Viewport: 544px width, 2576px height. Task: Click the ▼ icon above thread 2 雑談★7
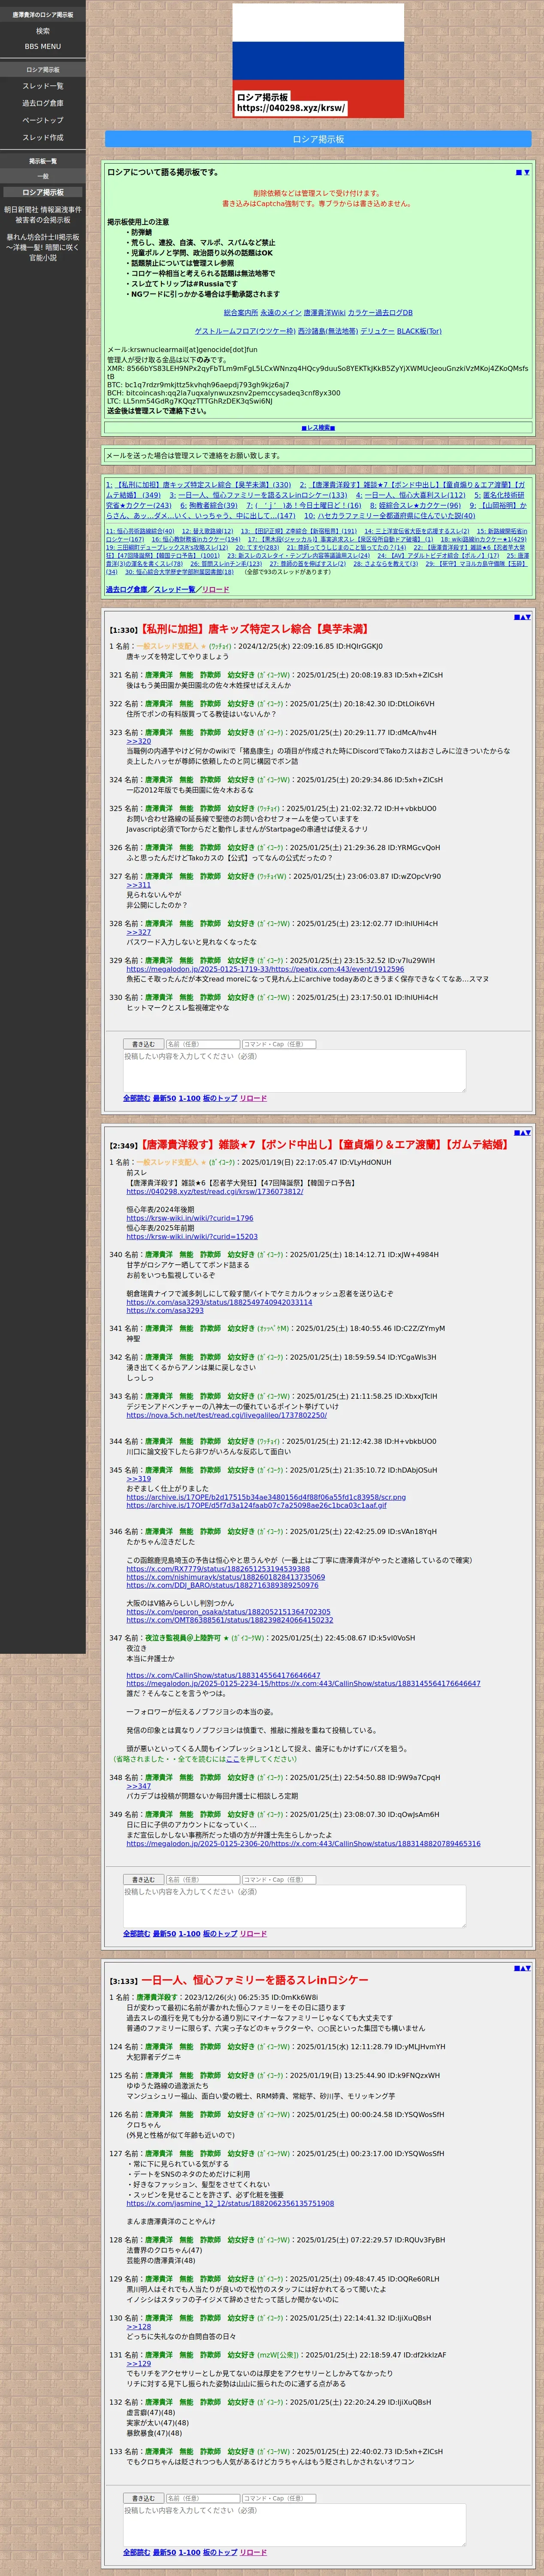[528, 1133]
